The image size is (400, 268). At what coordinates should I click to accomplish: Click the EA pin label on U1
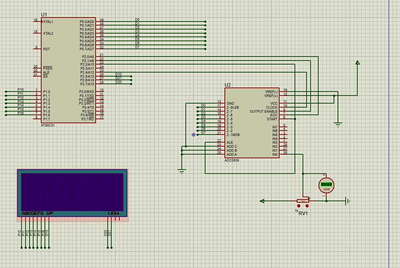(x=45, y=77)
